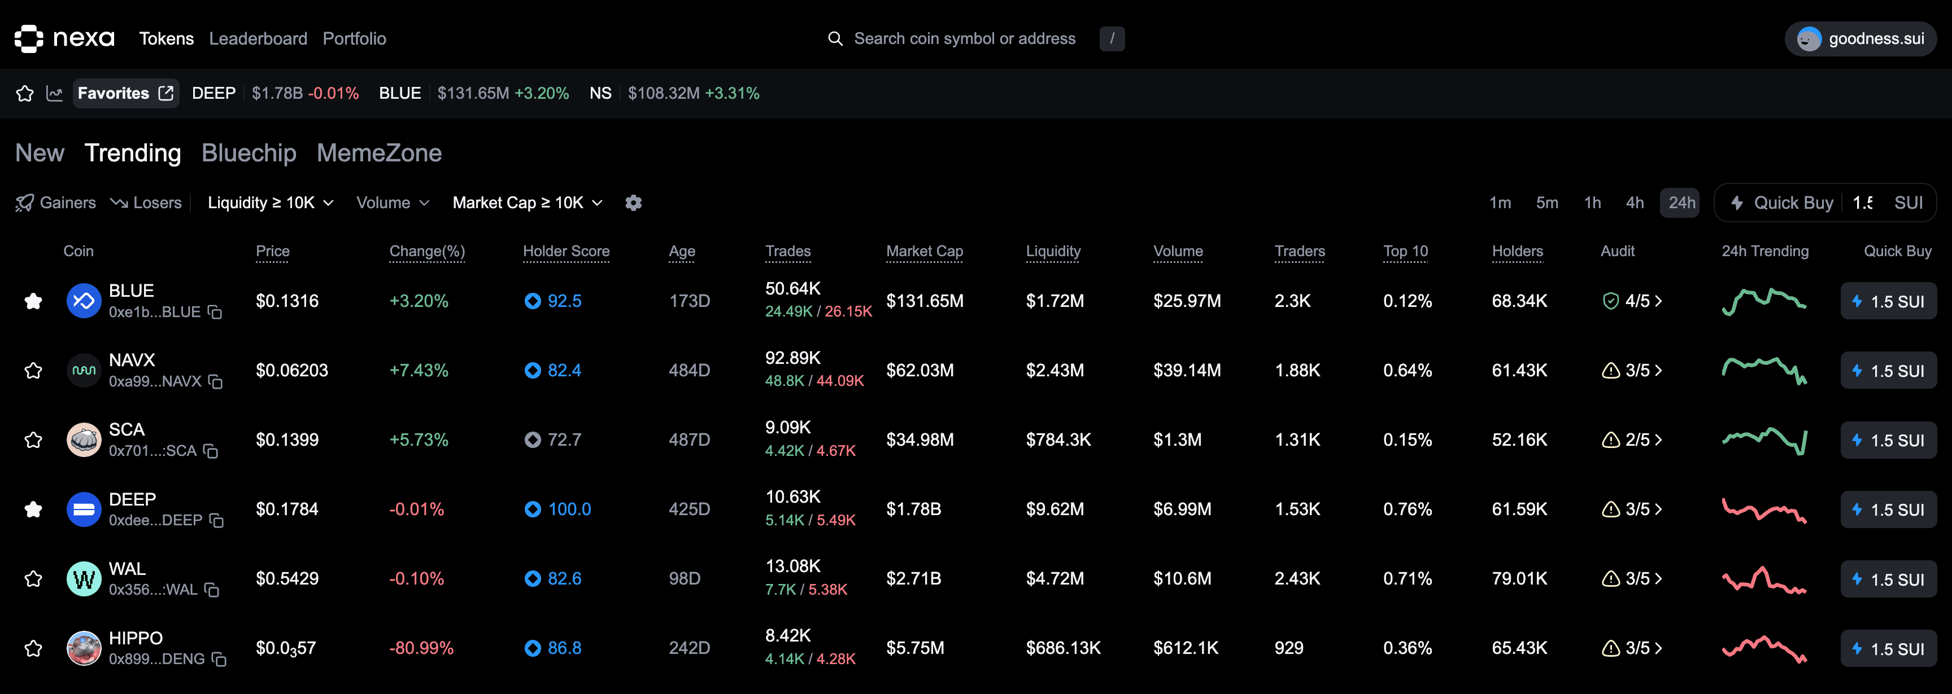Click the Gainers rocket icon

[24, 202]
